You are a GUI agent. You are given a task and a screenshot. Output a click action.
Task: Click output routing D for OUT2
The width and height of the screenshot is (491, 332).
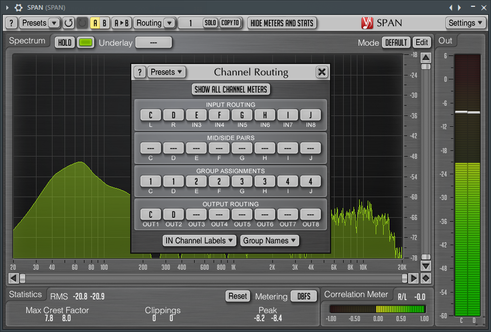174,214
